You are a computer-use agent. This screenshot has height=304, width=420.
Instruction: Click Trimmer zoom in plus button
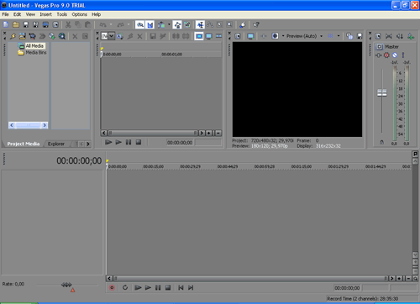click(209, 133)
